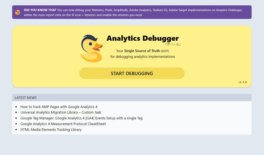Open HTML Media Elements Tracking Library link

coord(51,130)
